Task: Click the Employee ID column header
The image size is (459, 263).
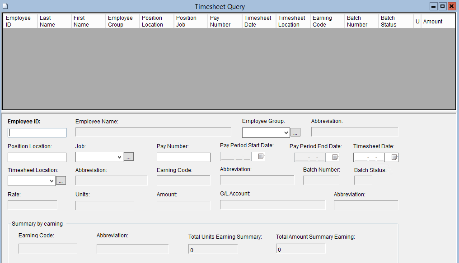Action: click(20, 21)
